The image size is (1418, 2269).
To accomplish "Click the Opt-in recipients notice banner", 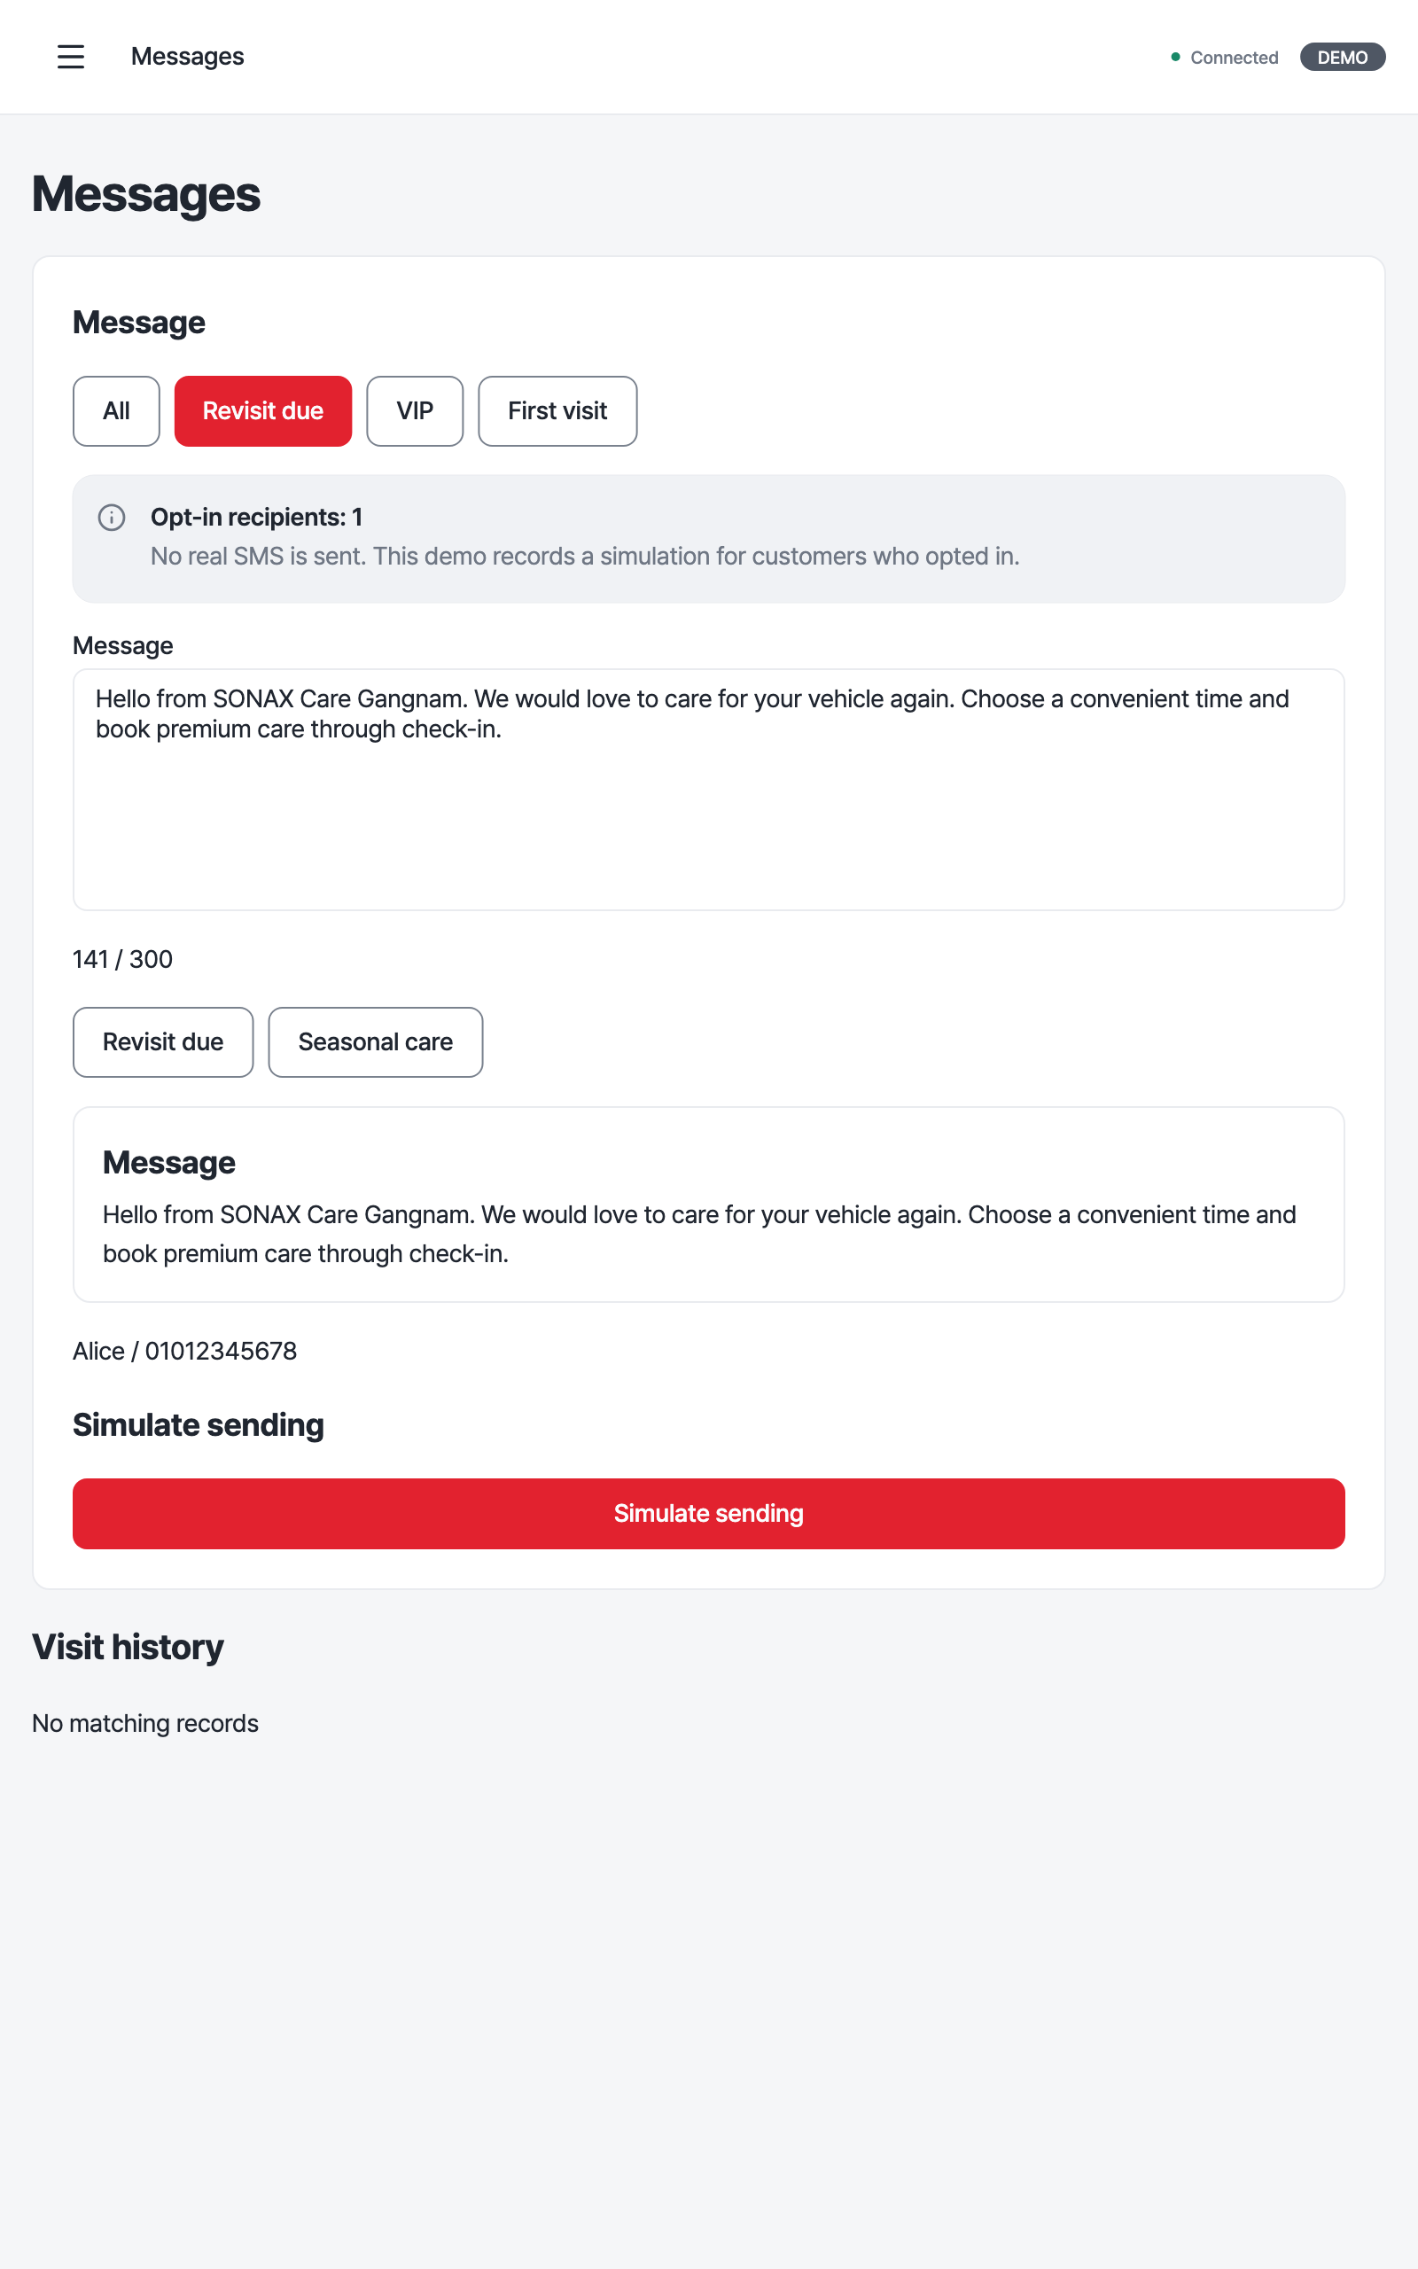I will (709, 538).
